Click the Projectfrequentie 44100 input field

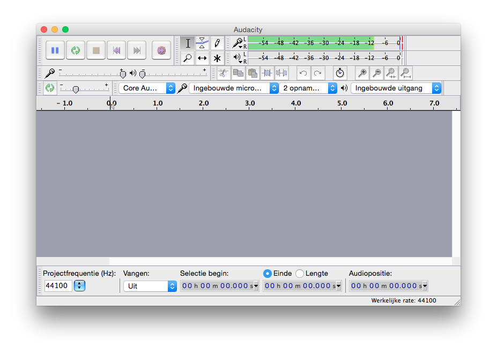57,286
